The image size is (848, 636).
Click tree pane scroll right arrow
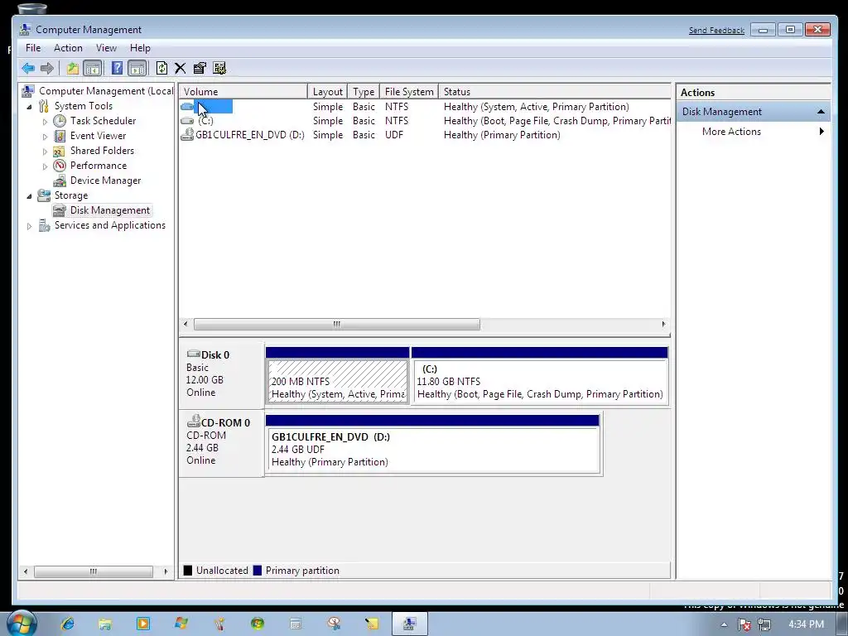coord(166,571)
